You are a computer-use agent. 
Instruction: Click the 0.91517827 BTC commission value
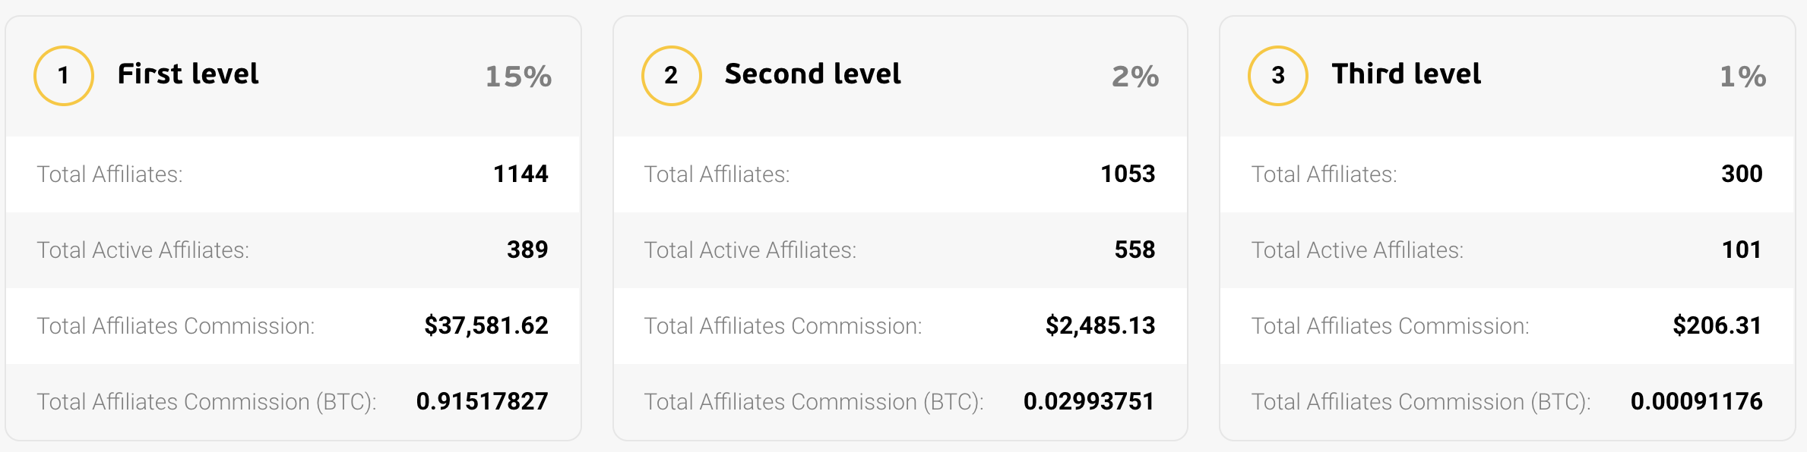click(483, 402)
